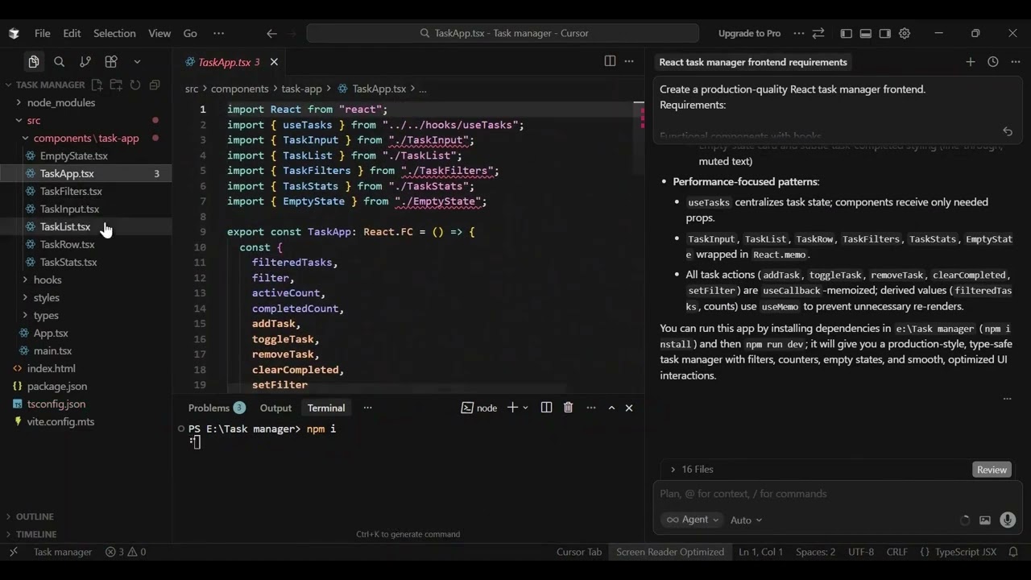Open Cursor settings gear icon
The height and width of the screenshot is (580, 1031).
tap(905, 33)
